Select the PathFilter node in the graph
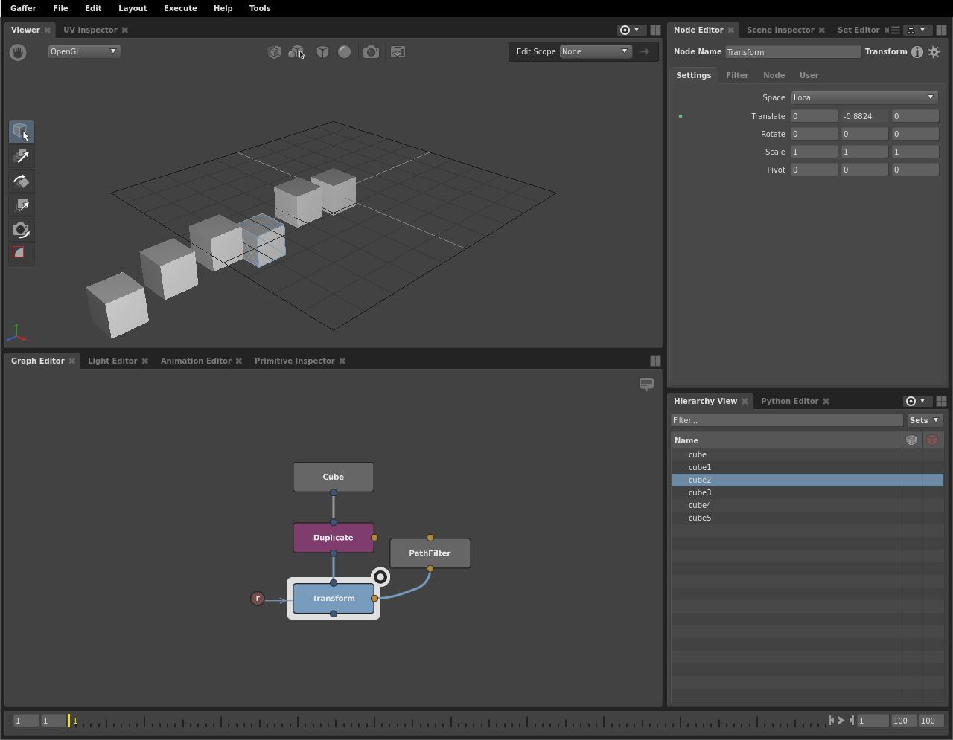 pyautogui.click(x=430, y=553)
